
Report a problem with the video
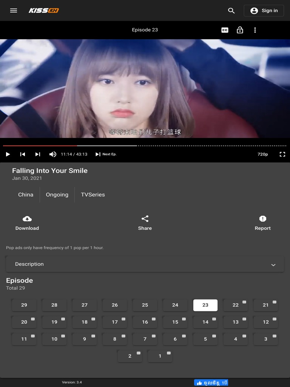[x=263, y=223]
